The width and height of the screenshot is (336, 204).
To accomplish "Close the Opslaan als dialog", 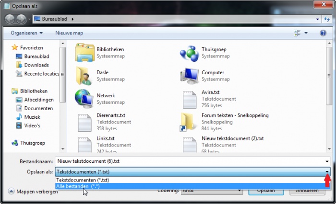I will click(324, 4).
